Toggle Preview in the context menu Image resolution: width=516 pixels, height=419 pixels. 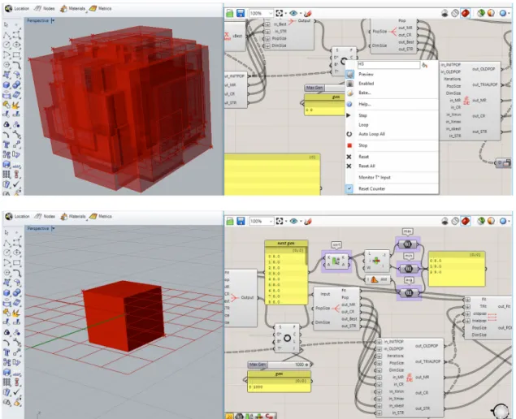(x=366, y=75)
